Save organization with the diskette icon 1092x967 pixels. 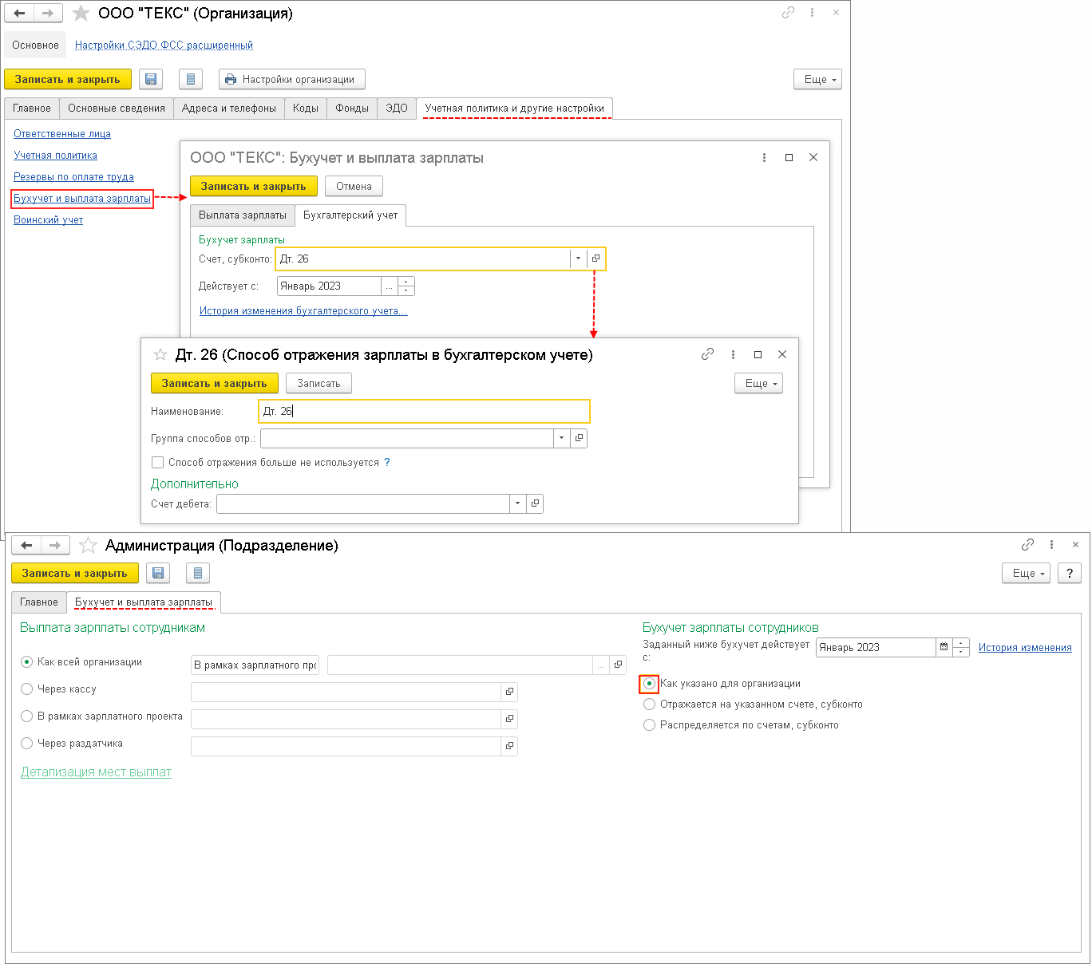tap(151, 79)
